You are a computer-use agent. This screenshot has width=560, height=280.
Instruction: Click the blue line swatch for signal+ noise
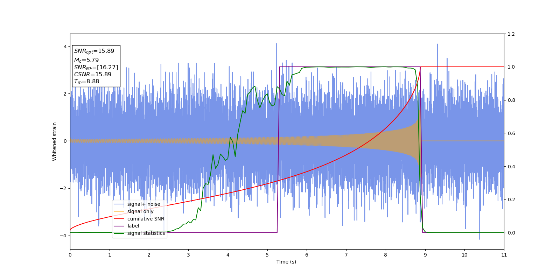click(x=119, y=204)
